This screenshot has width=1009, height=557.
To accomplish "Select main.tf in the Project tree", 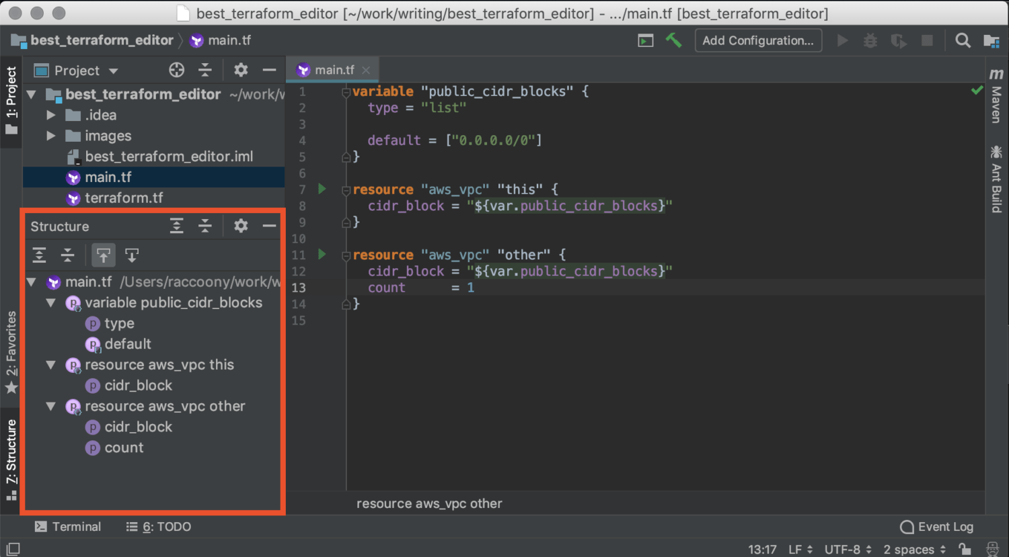I will (x=154, y=177).
